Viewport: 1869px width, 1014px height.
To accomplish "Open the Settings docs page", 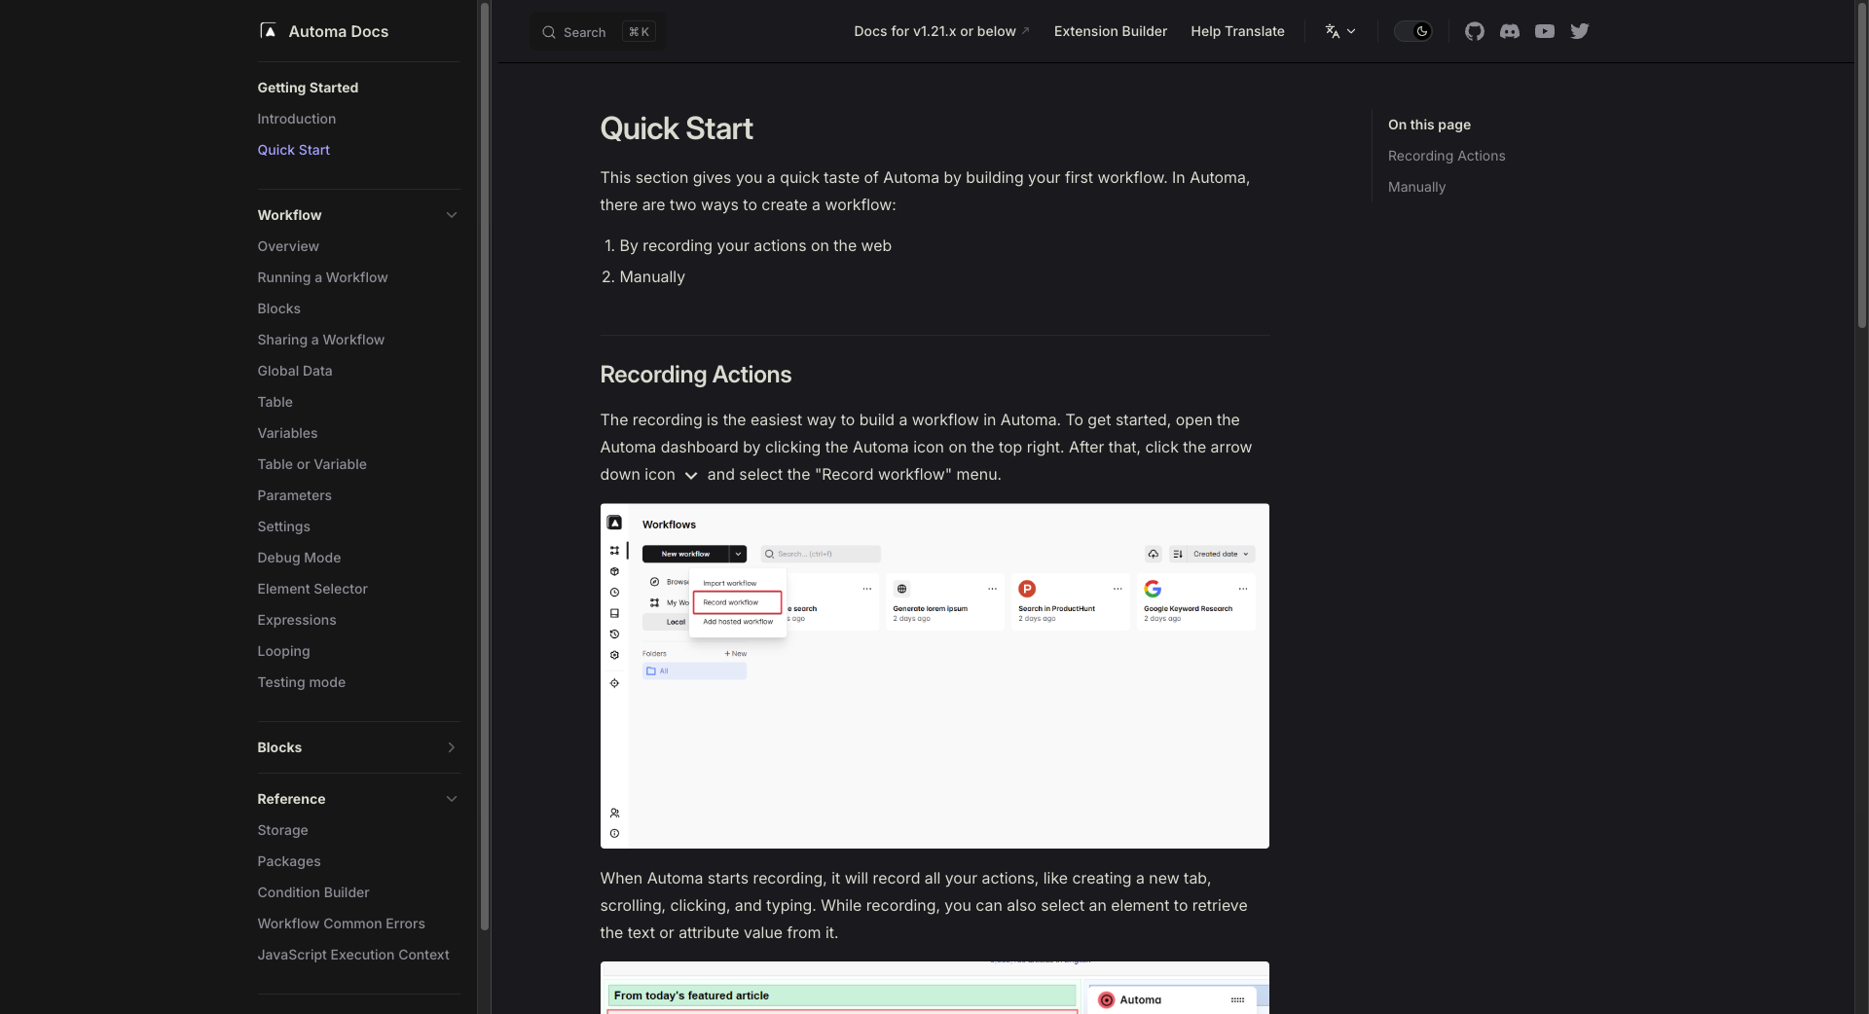I will [283, 526].
